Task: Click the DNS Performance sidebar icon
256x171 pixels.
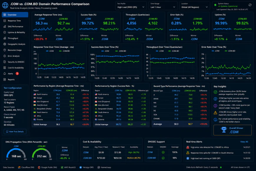Action: click(x=5, y=27)
